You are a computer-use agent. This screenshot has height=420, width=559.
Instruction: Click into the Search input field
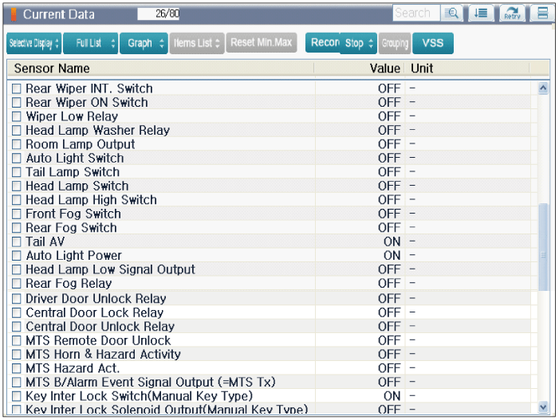414,14
